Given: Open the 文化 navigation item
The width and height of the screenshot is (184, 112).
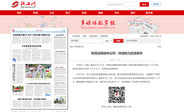Looking at the screenshot, I should point(117,13).
